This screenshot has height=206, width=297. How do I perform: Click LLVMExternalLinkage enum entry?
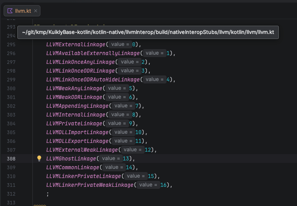click(x=76, y=44)
